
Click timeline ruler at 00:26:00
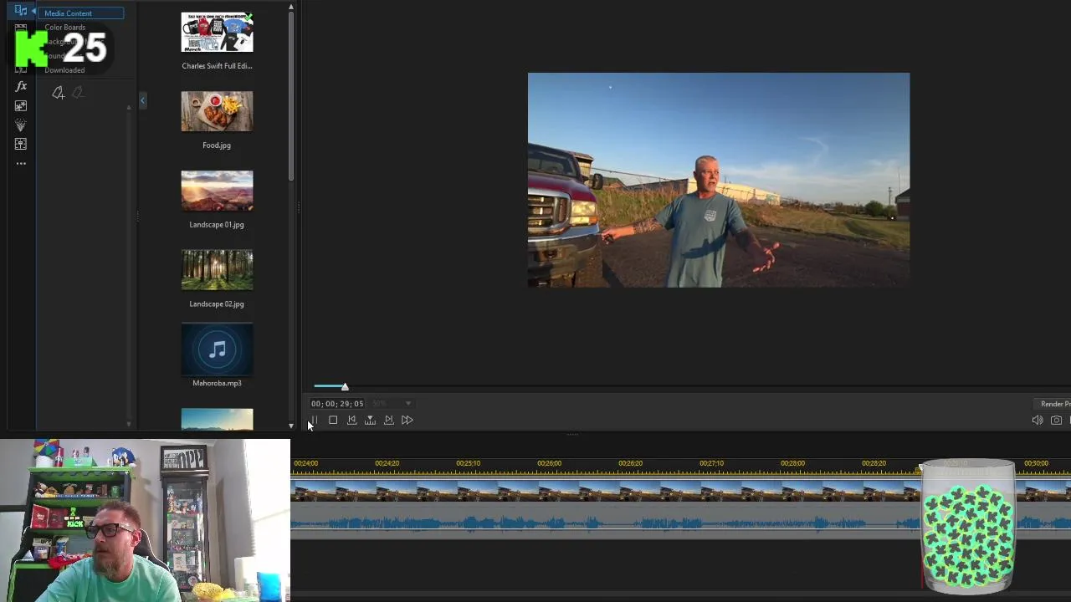549,463
